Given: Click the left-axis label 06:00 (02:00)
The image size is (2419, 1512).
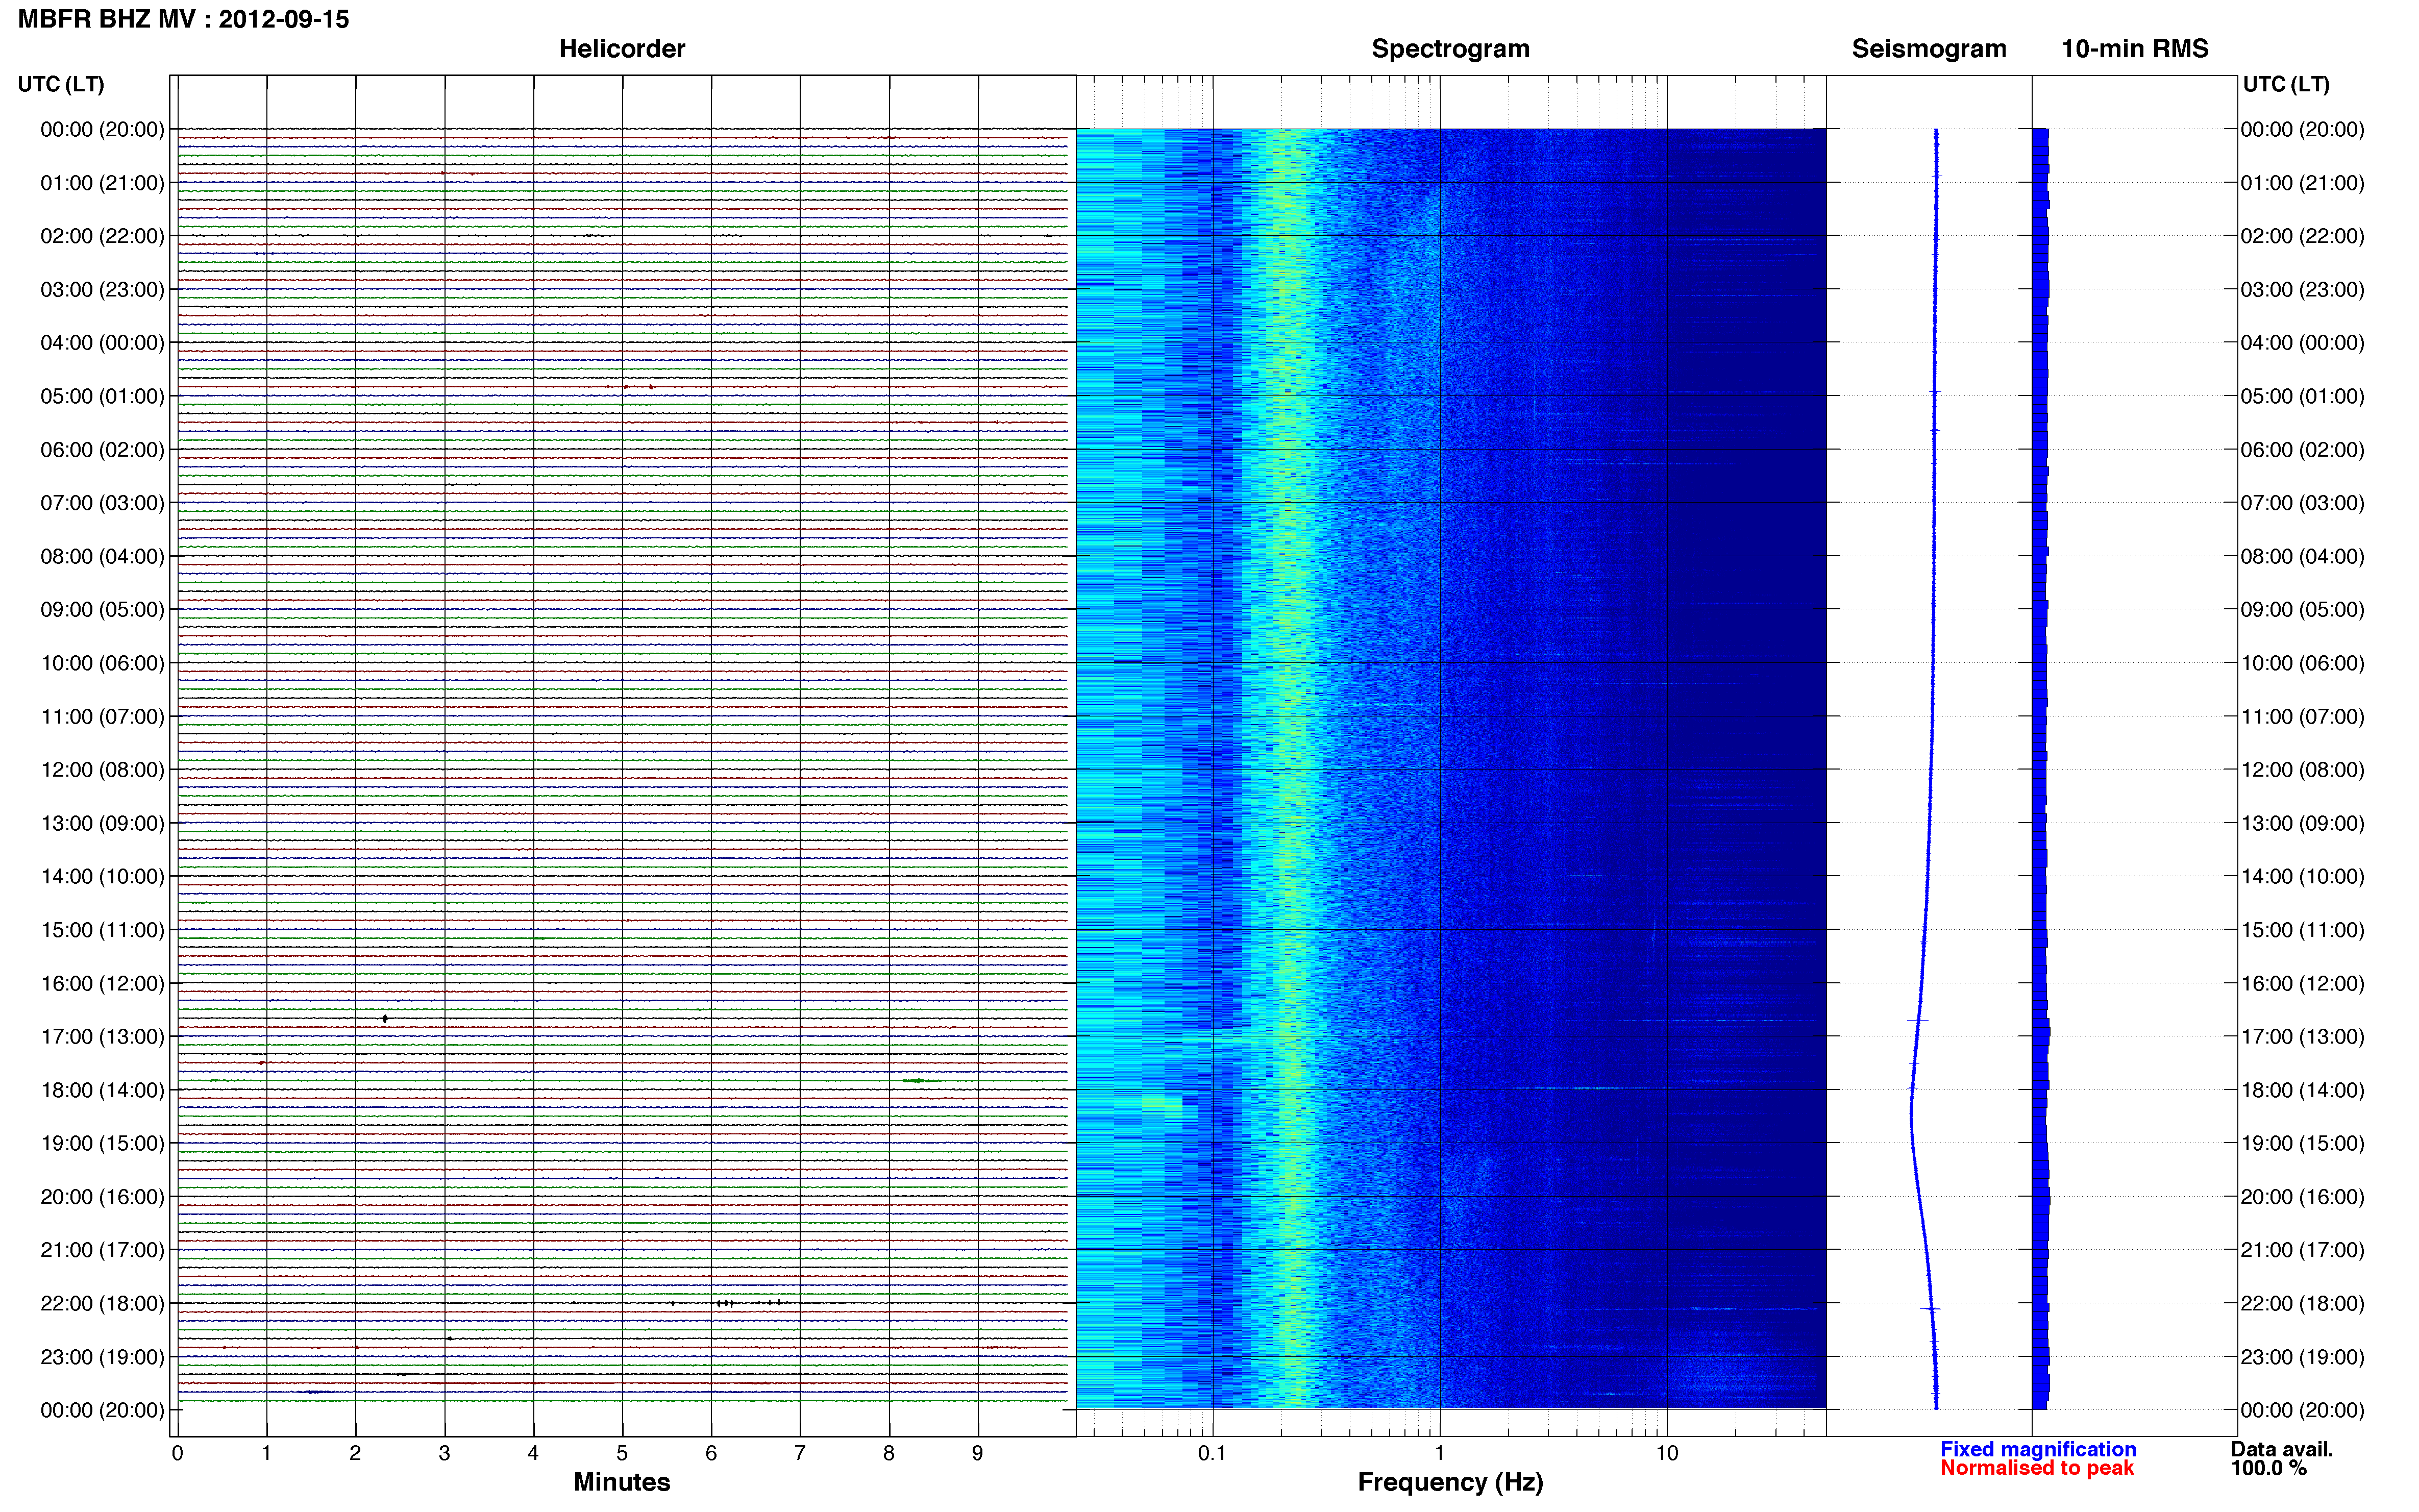Looking at the screenshot, I should pos(102,450).
